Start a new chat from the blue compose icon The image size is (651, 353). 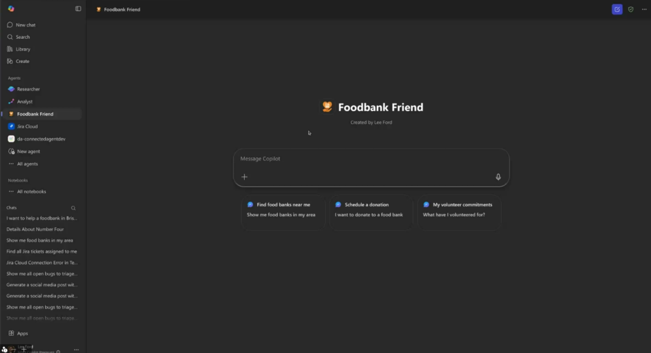point(617,10)
